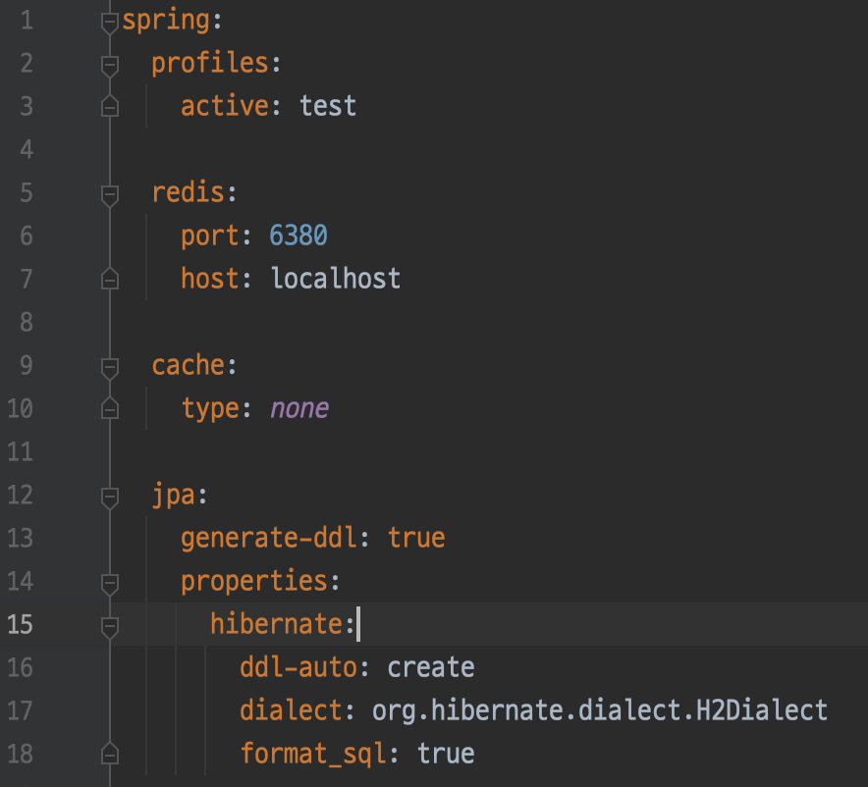Click line number 4 in gutter

pos(27,150)
